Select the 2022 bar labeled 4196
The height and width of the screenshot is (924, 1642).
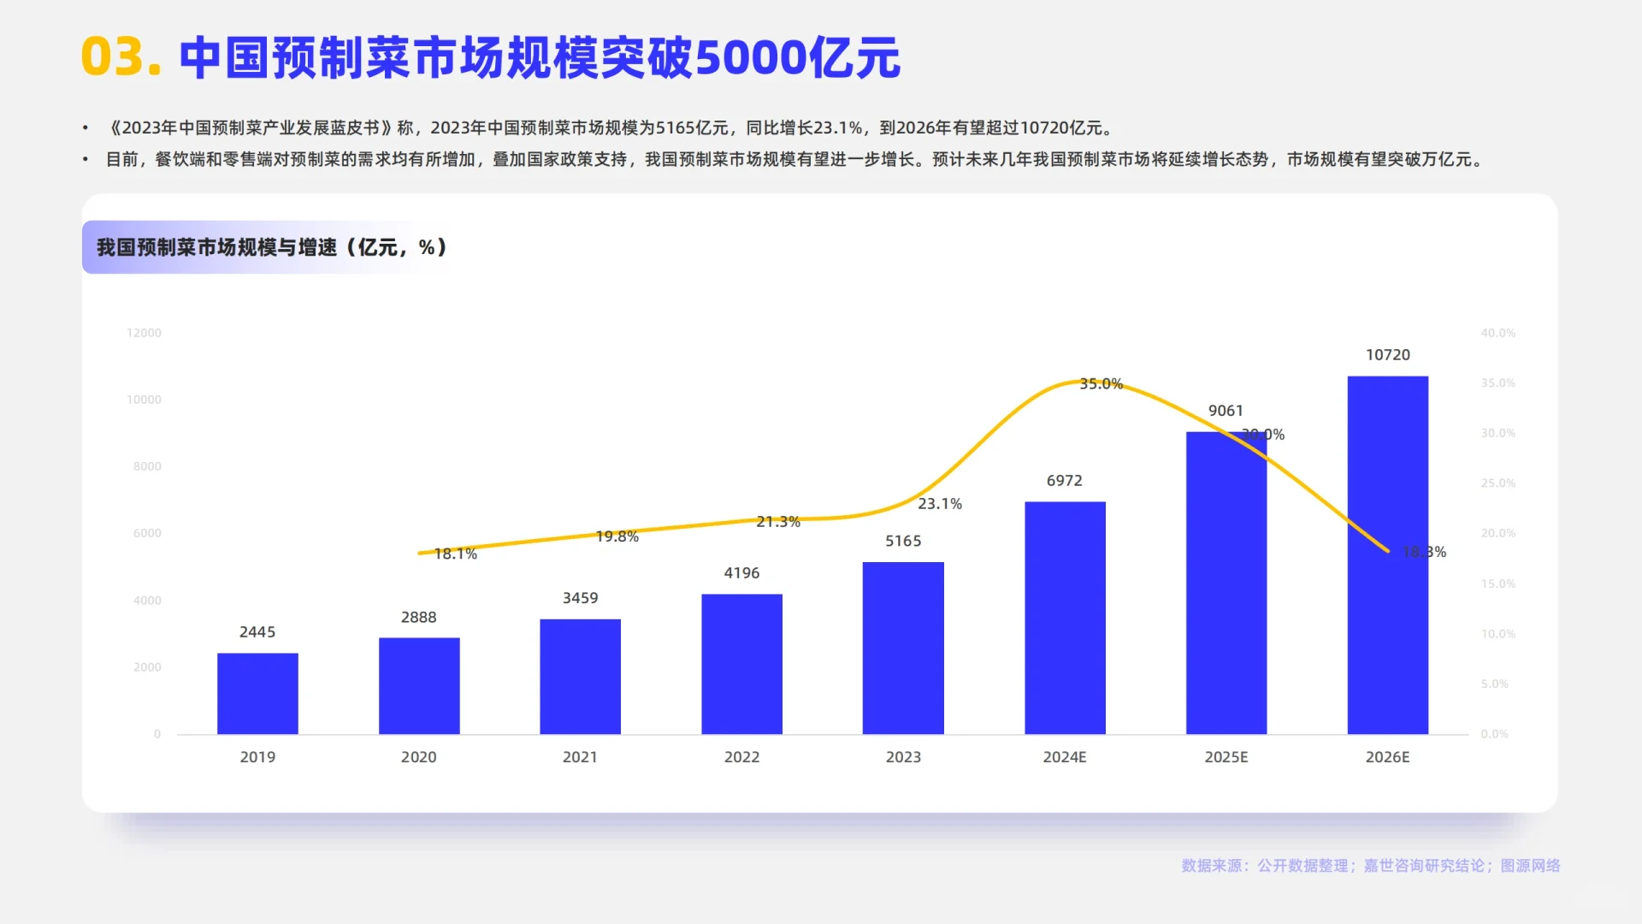[741, 664]
